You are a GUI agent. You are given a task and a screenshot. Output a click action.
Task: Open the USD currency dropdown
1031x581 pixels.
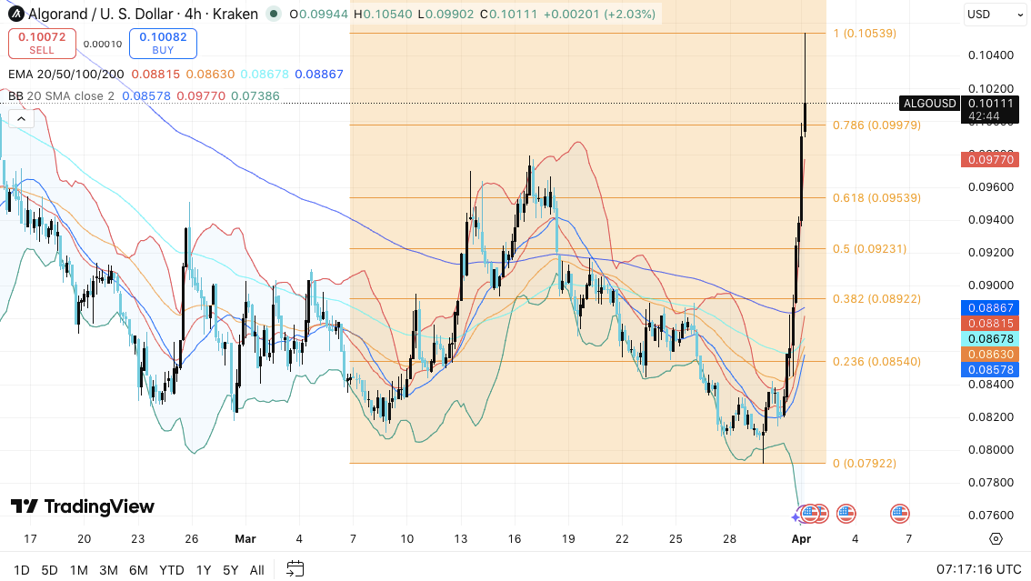tap(993, 15)
